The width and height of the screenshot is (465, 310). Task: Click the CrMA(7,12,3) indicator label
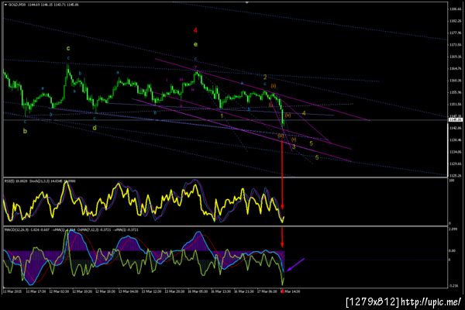pos(88,229)
